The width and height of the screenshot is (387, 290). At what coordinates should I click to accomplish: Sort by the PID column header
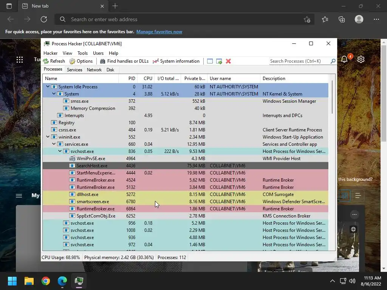(x=128, y=79)
